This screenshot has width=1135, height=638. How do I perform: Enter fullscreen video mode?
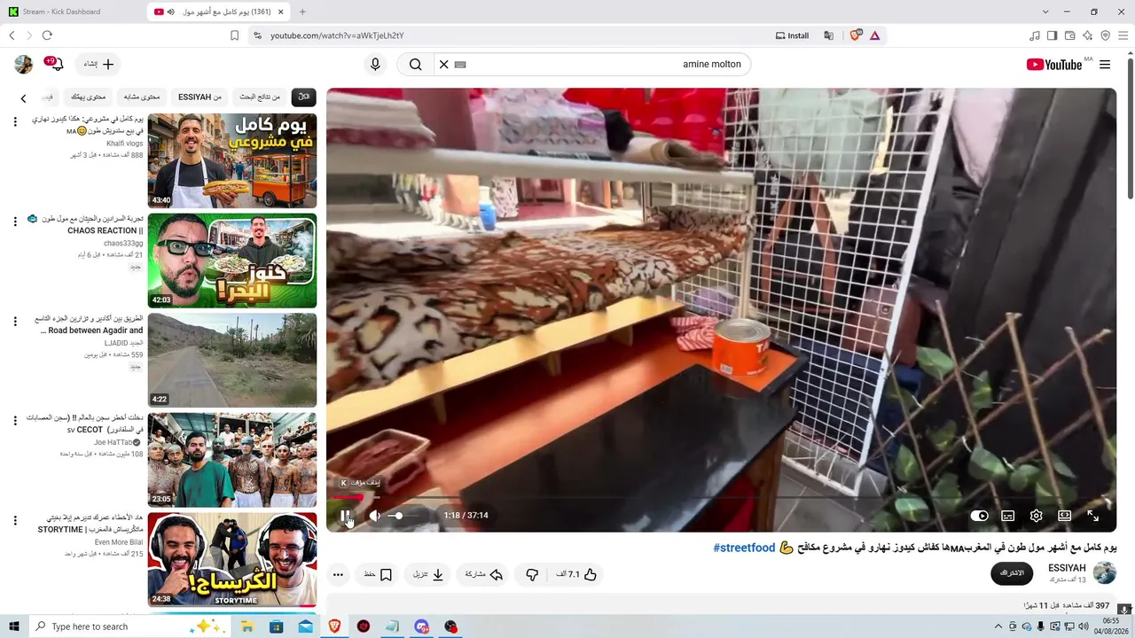coord(1093,516)
